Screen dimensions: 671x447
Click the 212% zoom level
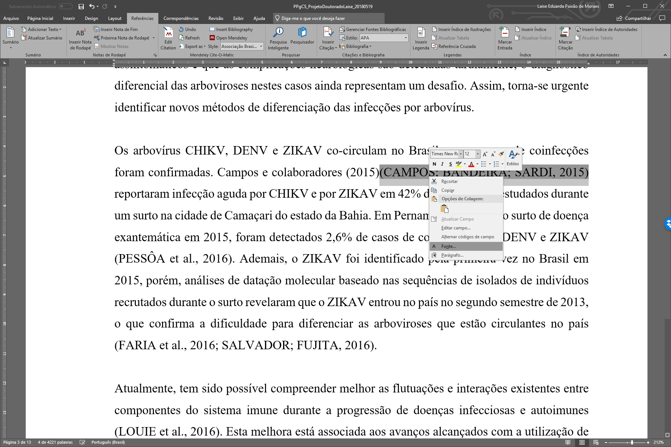coord(658,442)
